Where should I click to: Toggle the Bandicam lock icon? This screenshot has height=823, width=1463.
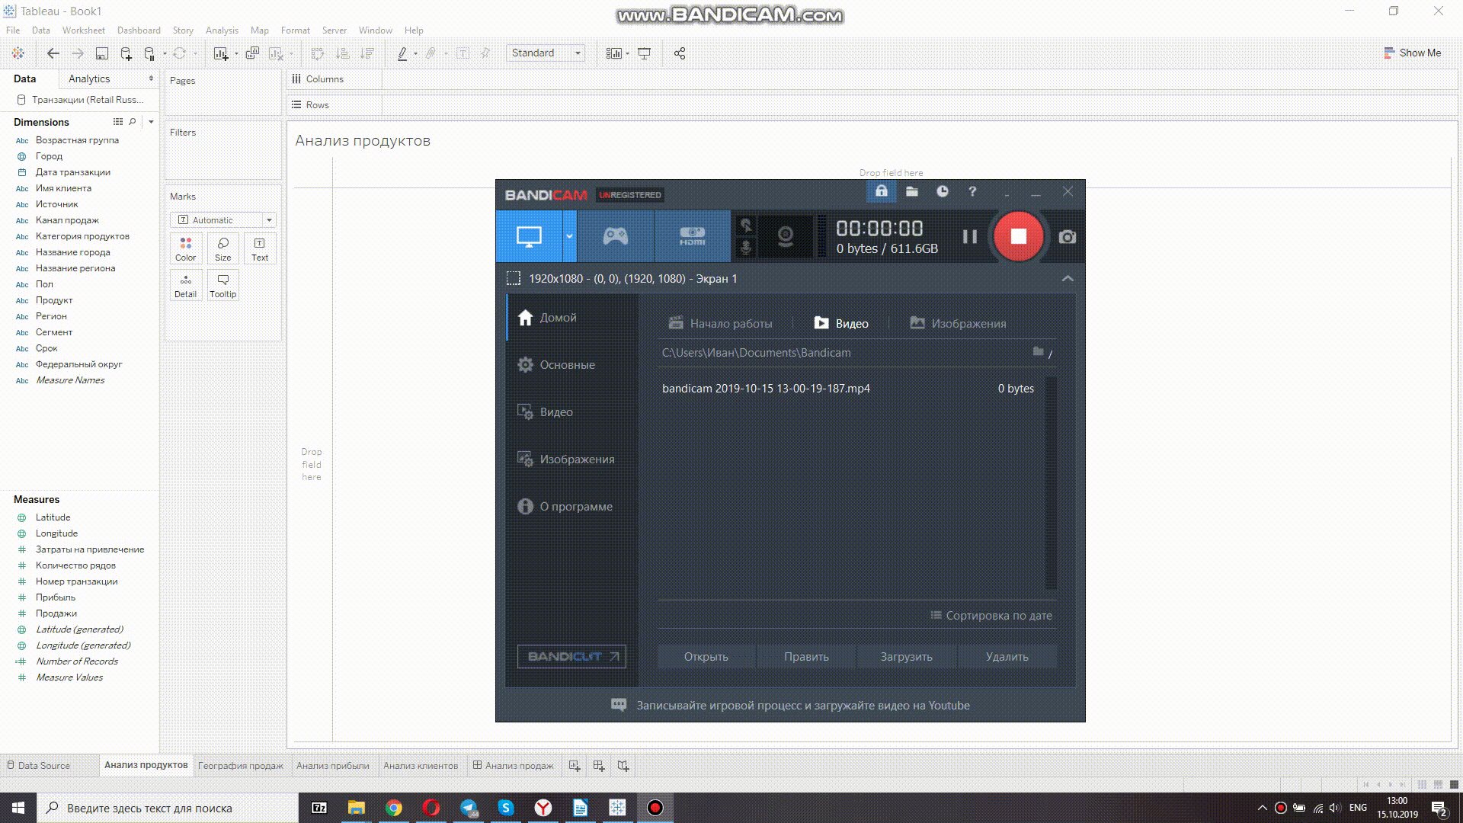[881, 192]
